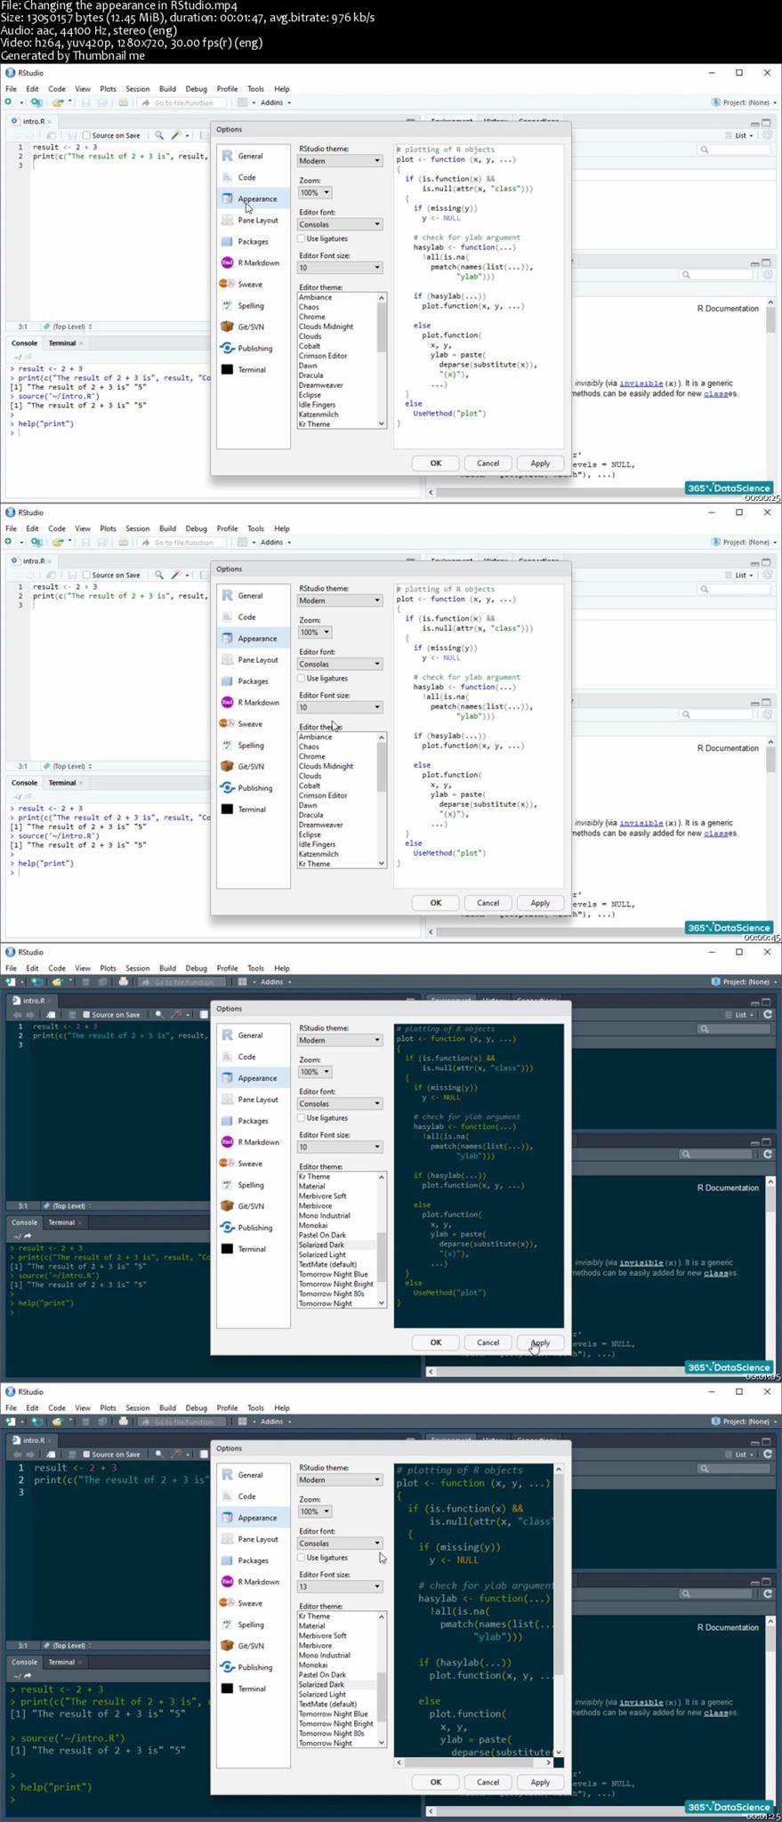Open Publishing settings in the 00:01:25 frame
This screenshot has width=782, height=1822.
(x=253, y=1666)
